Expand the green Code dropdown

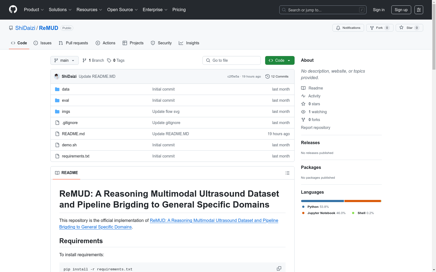(x=280, y=60)
